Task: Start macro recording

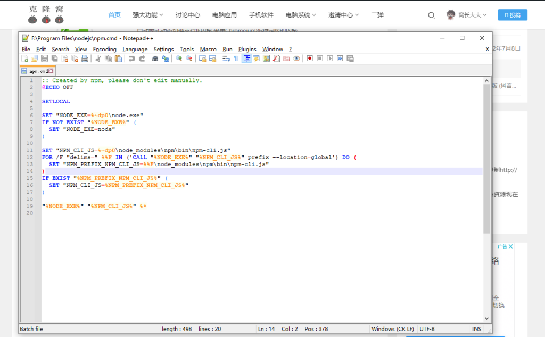Action: point(310,59)
